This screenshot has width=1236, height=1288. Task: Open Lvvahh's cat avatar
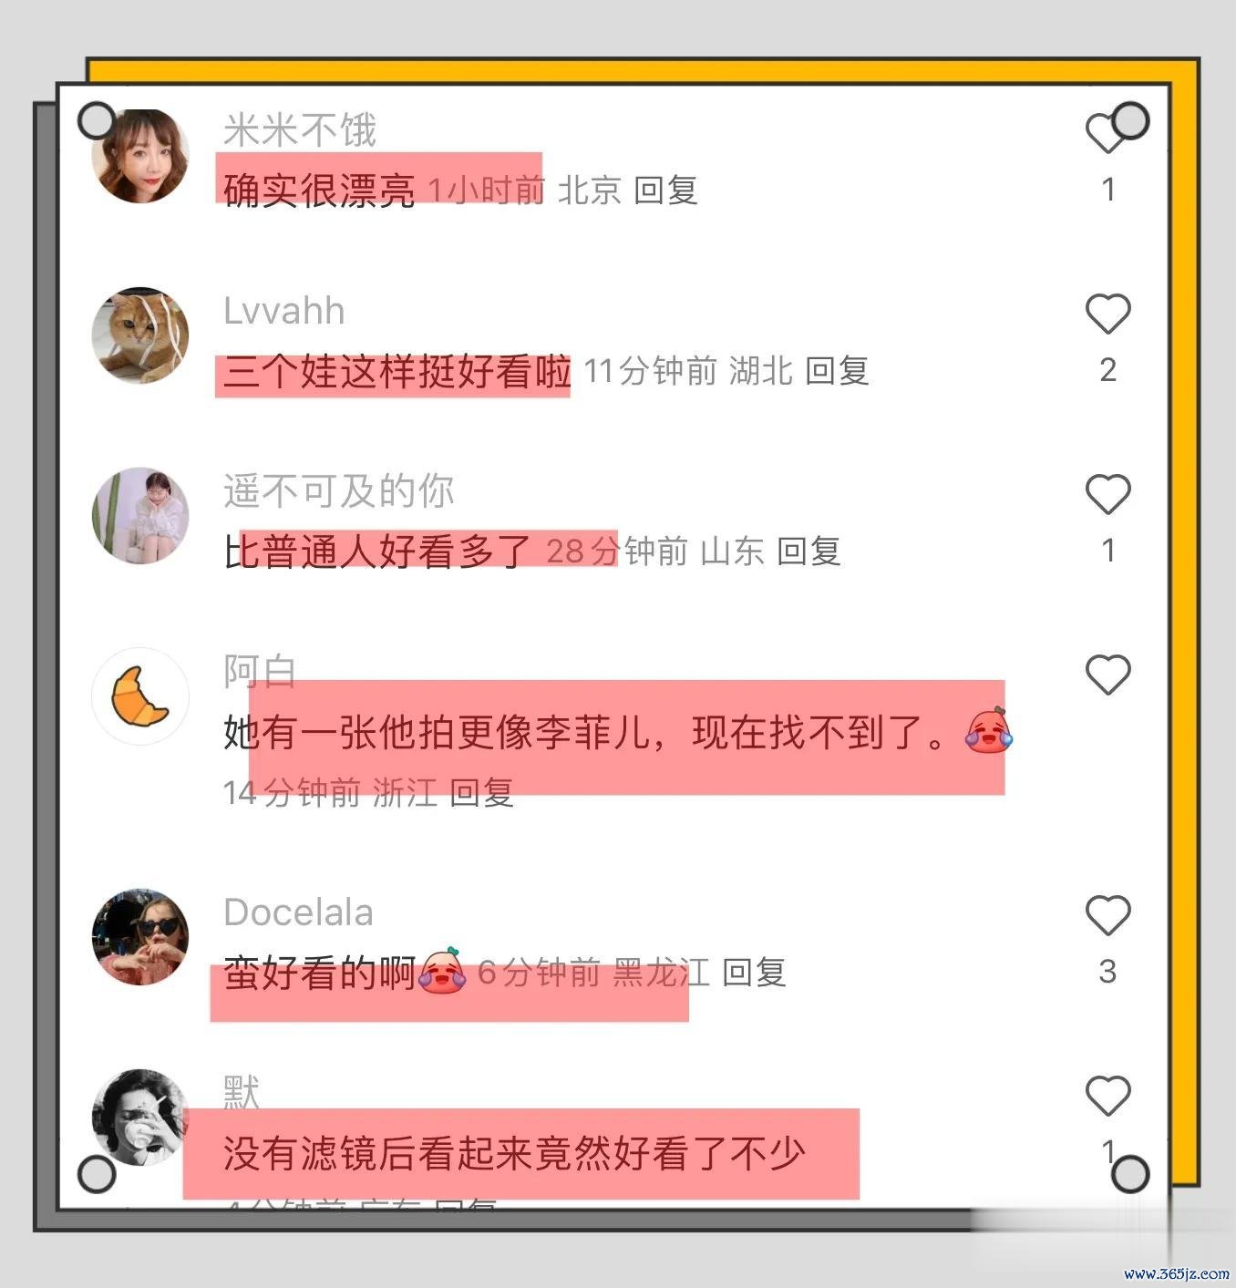(x=140, y=335)
